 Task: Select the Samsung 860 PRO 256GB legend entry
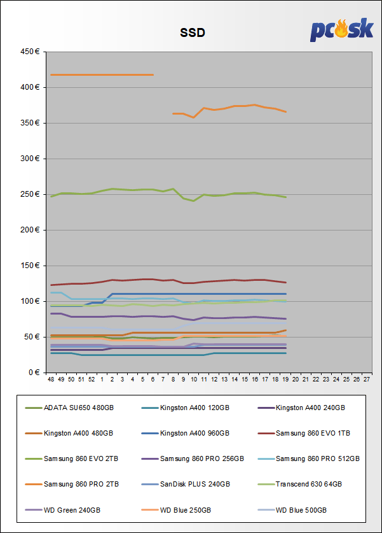(x=193, y=458)
